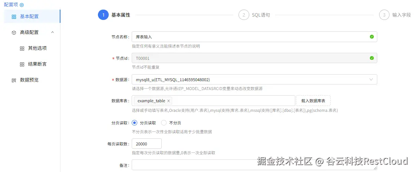Collapse the 高级配置 menu chevron
Viewport: 414px width, 172px height.
click(52, 32)
